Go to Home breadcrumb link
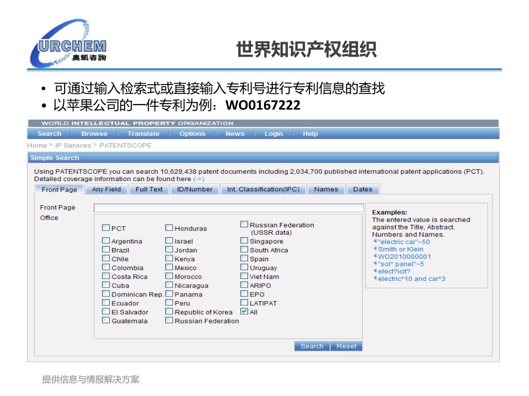 tap(37, 145)
